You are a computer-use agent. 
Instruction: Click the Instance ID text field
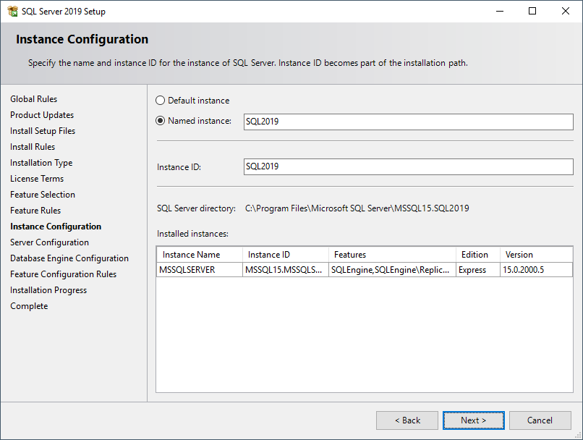click(x=408, y=166)
